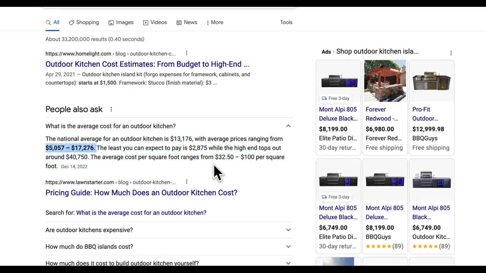Click the homelight.com URL breadcrumb
This screenshot has width=486, height=273.
tap(110, 54)
